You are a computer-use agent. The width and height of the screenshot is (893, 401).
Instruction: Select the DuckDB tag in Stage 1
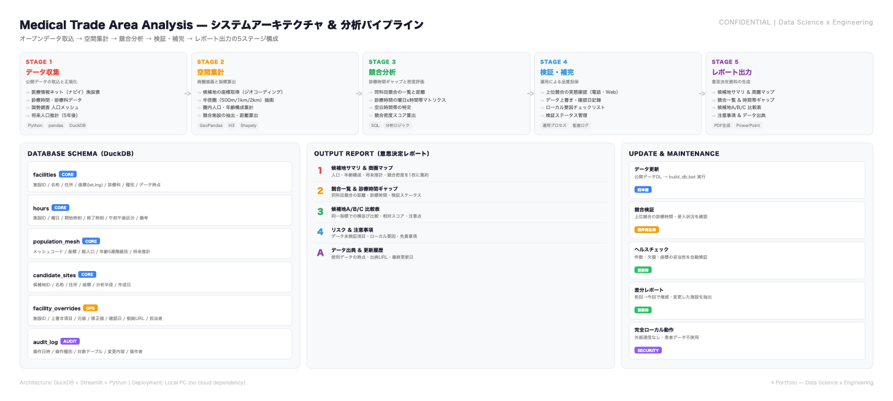[78, 125]
